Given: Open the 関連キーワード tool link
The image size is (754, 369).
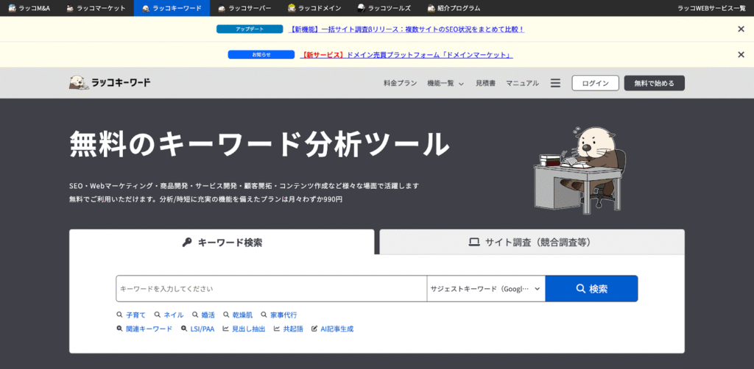Looking at the screenshot, I should pos(149,329).
